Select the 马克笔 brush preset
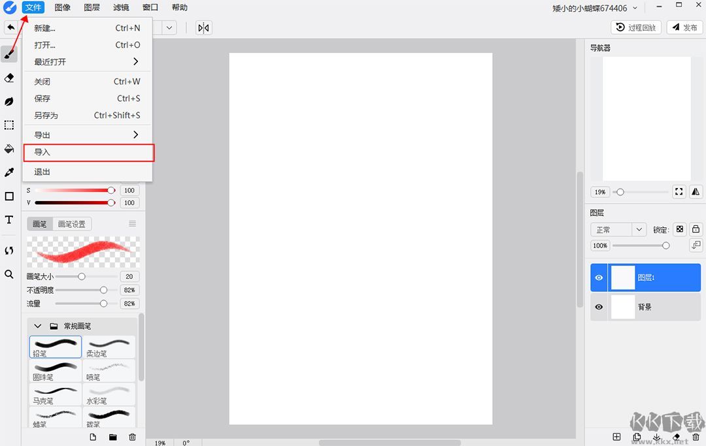This screenshot has width=706, height=446. coord(56,394)
